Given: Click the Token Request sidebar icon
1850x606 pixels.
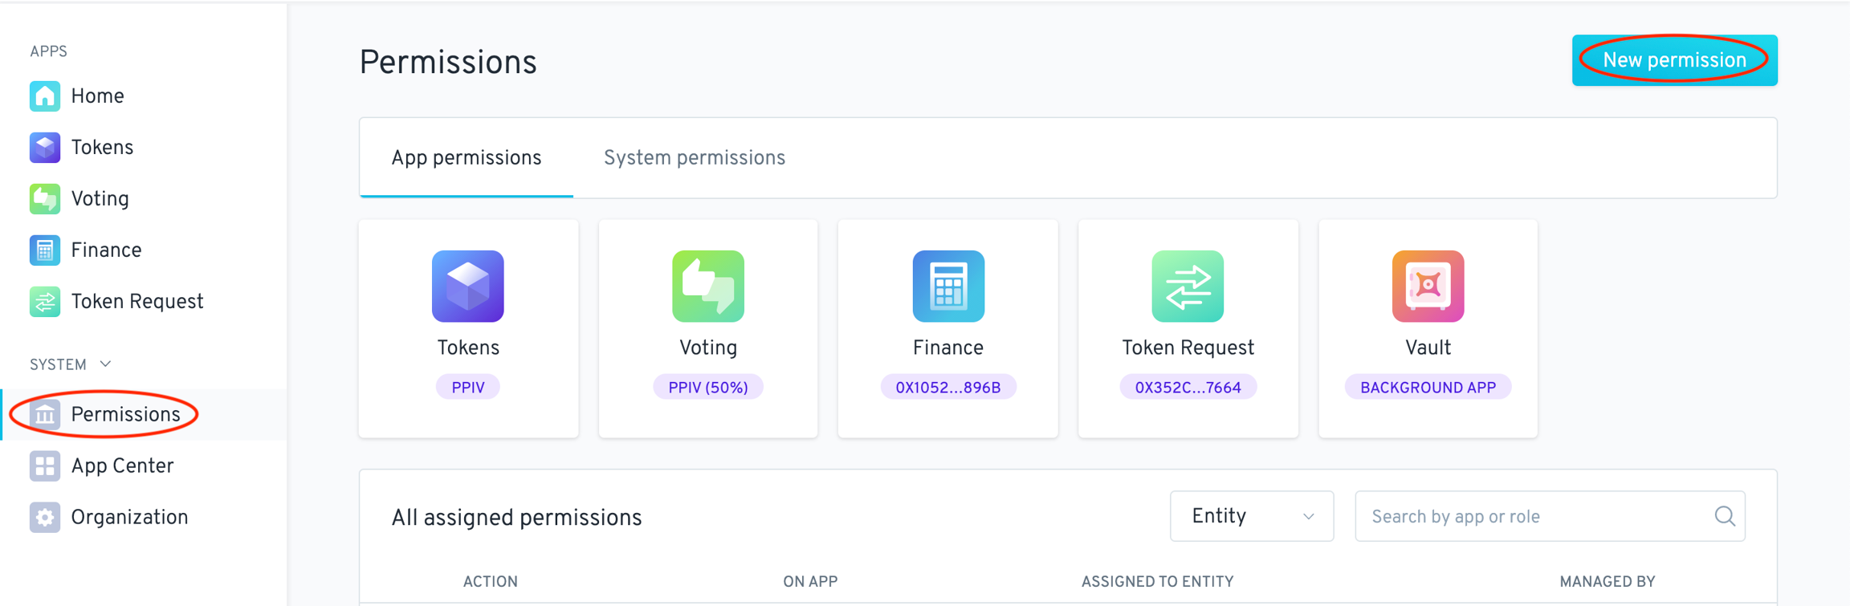Looking at the screenshot, I should pos(45,302).
